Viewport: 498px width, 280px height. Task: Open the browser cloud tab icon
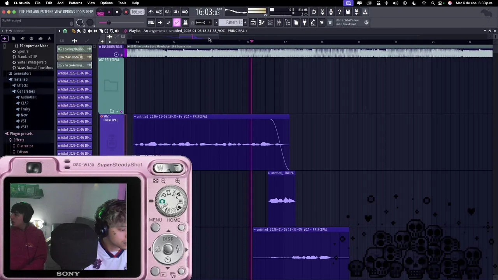[40, 38]
